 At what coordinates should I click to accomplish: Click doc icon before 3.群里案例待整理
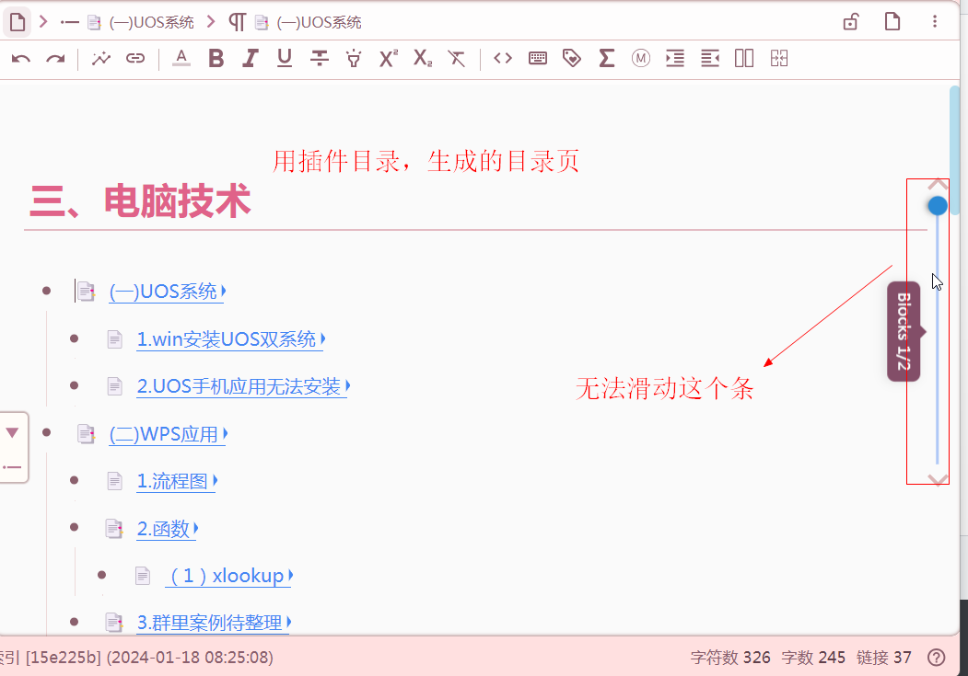coord(114,623)
